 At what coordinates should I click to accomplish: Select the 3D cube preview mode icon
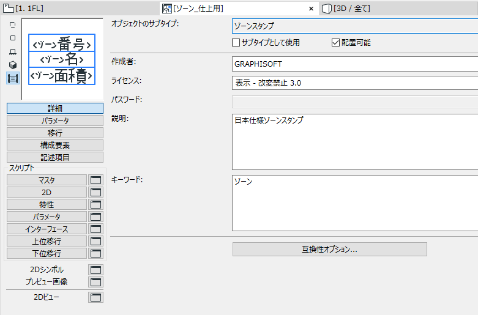tap(13, 65)
